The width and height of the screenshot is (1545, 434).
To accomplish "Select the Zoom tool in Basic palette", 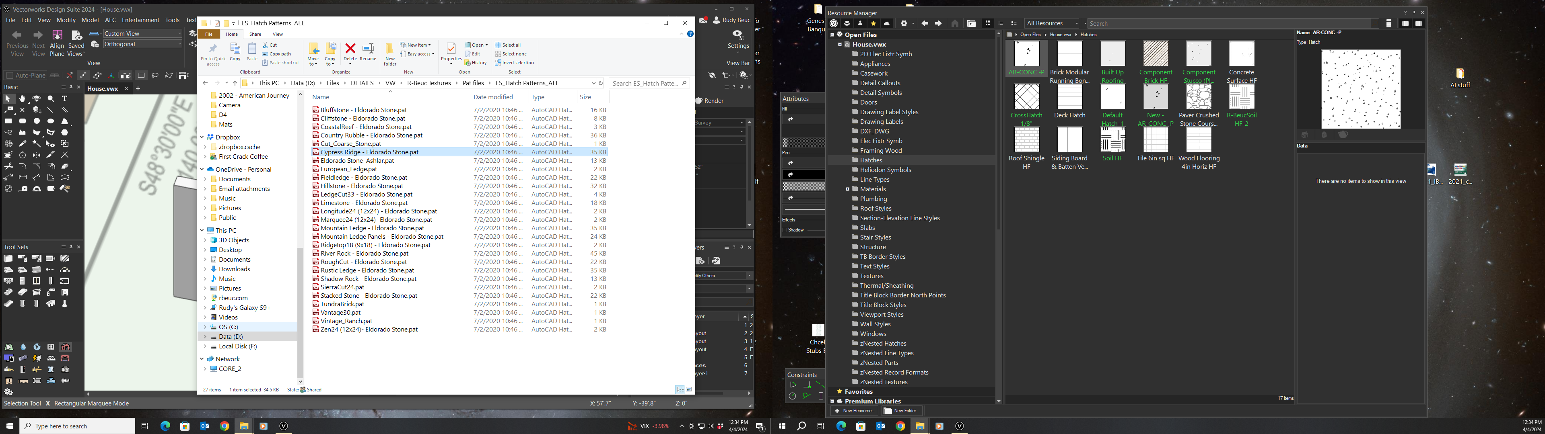I will click(50, 98).
